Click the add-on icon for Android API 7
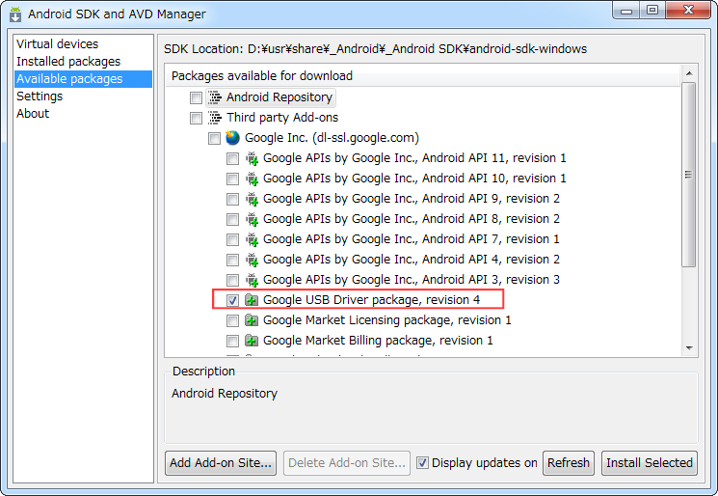This screenshot has height=496, width=718. (x=252, y=238)
